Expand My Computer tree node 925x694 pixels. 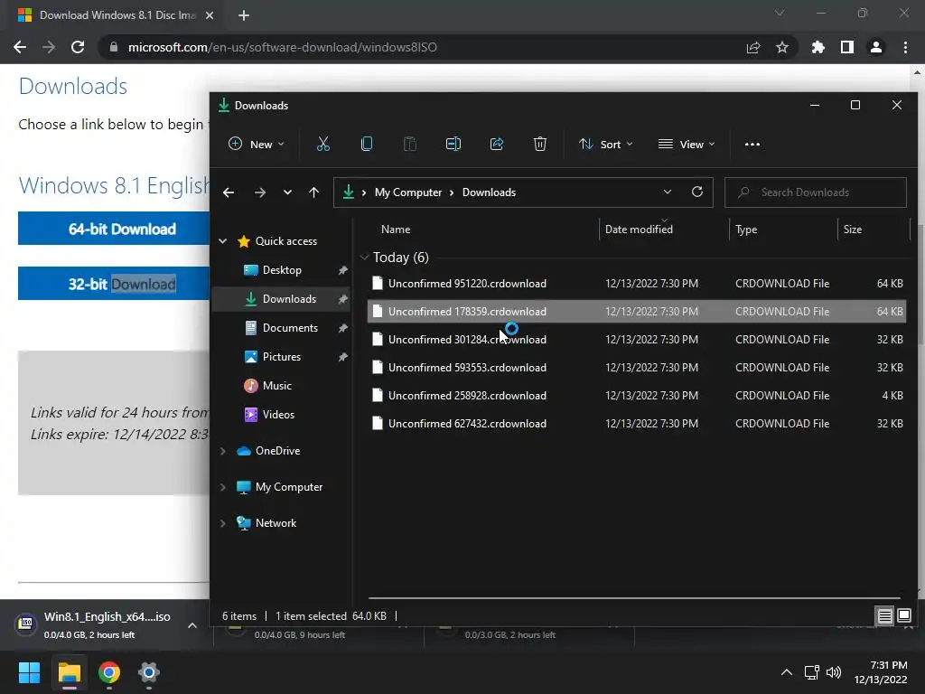click(x=223, y=487)
